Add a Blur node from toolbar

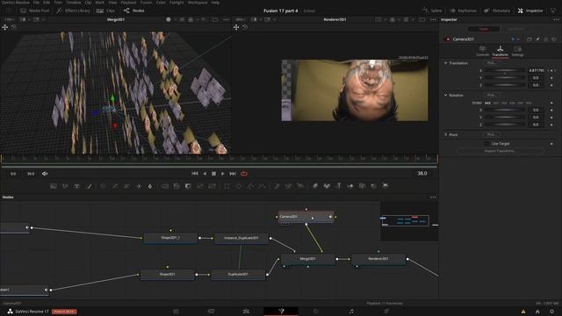coord(150,186)
